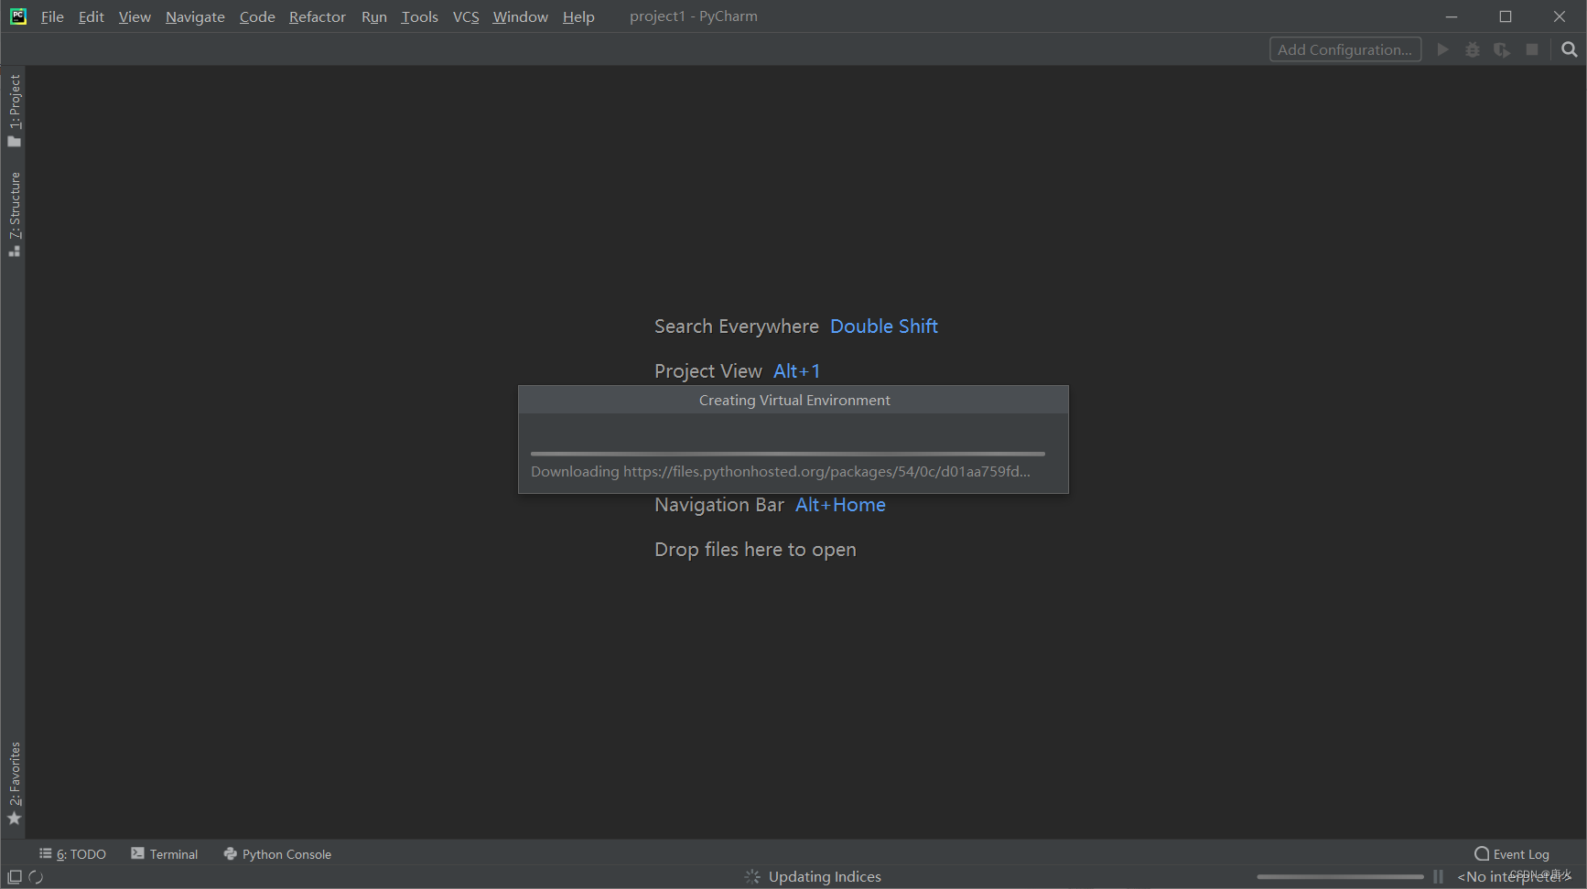Click the No interpreter status widget
1587x889 pixels.
1513,876
